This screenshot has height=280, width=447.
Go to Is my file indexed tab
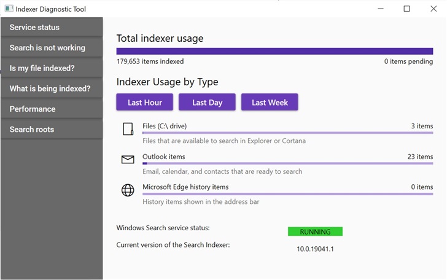point(52,68)
